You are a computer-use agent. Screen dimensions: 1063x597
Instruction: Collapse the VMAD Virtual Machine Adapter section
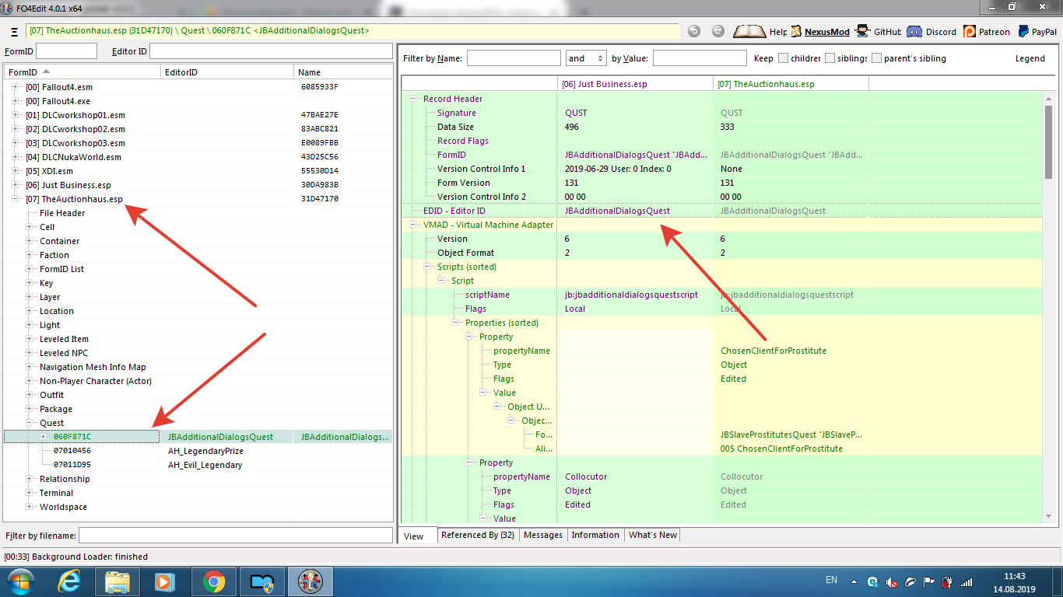(412, 225)
